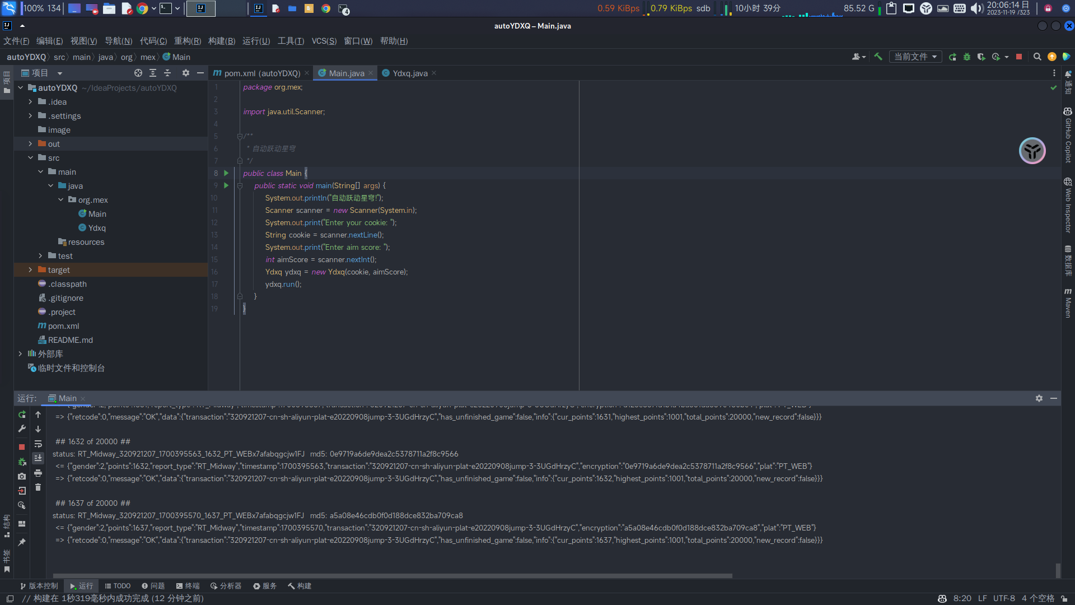Run with coverage from the toolbar
This screenshot has width=1075, height=605.
tap(981, 57)
